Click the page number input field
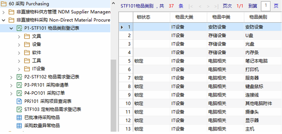This screenshot has width=282, height=134. tap(265, 6)
